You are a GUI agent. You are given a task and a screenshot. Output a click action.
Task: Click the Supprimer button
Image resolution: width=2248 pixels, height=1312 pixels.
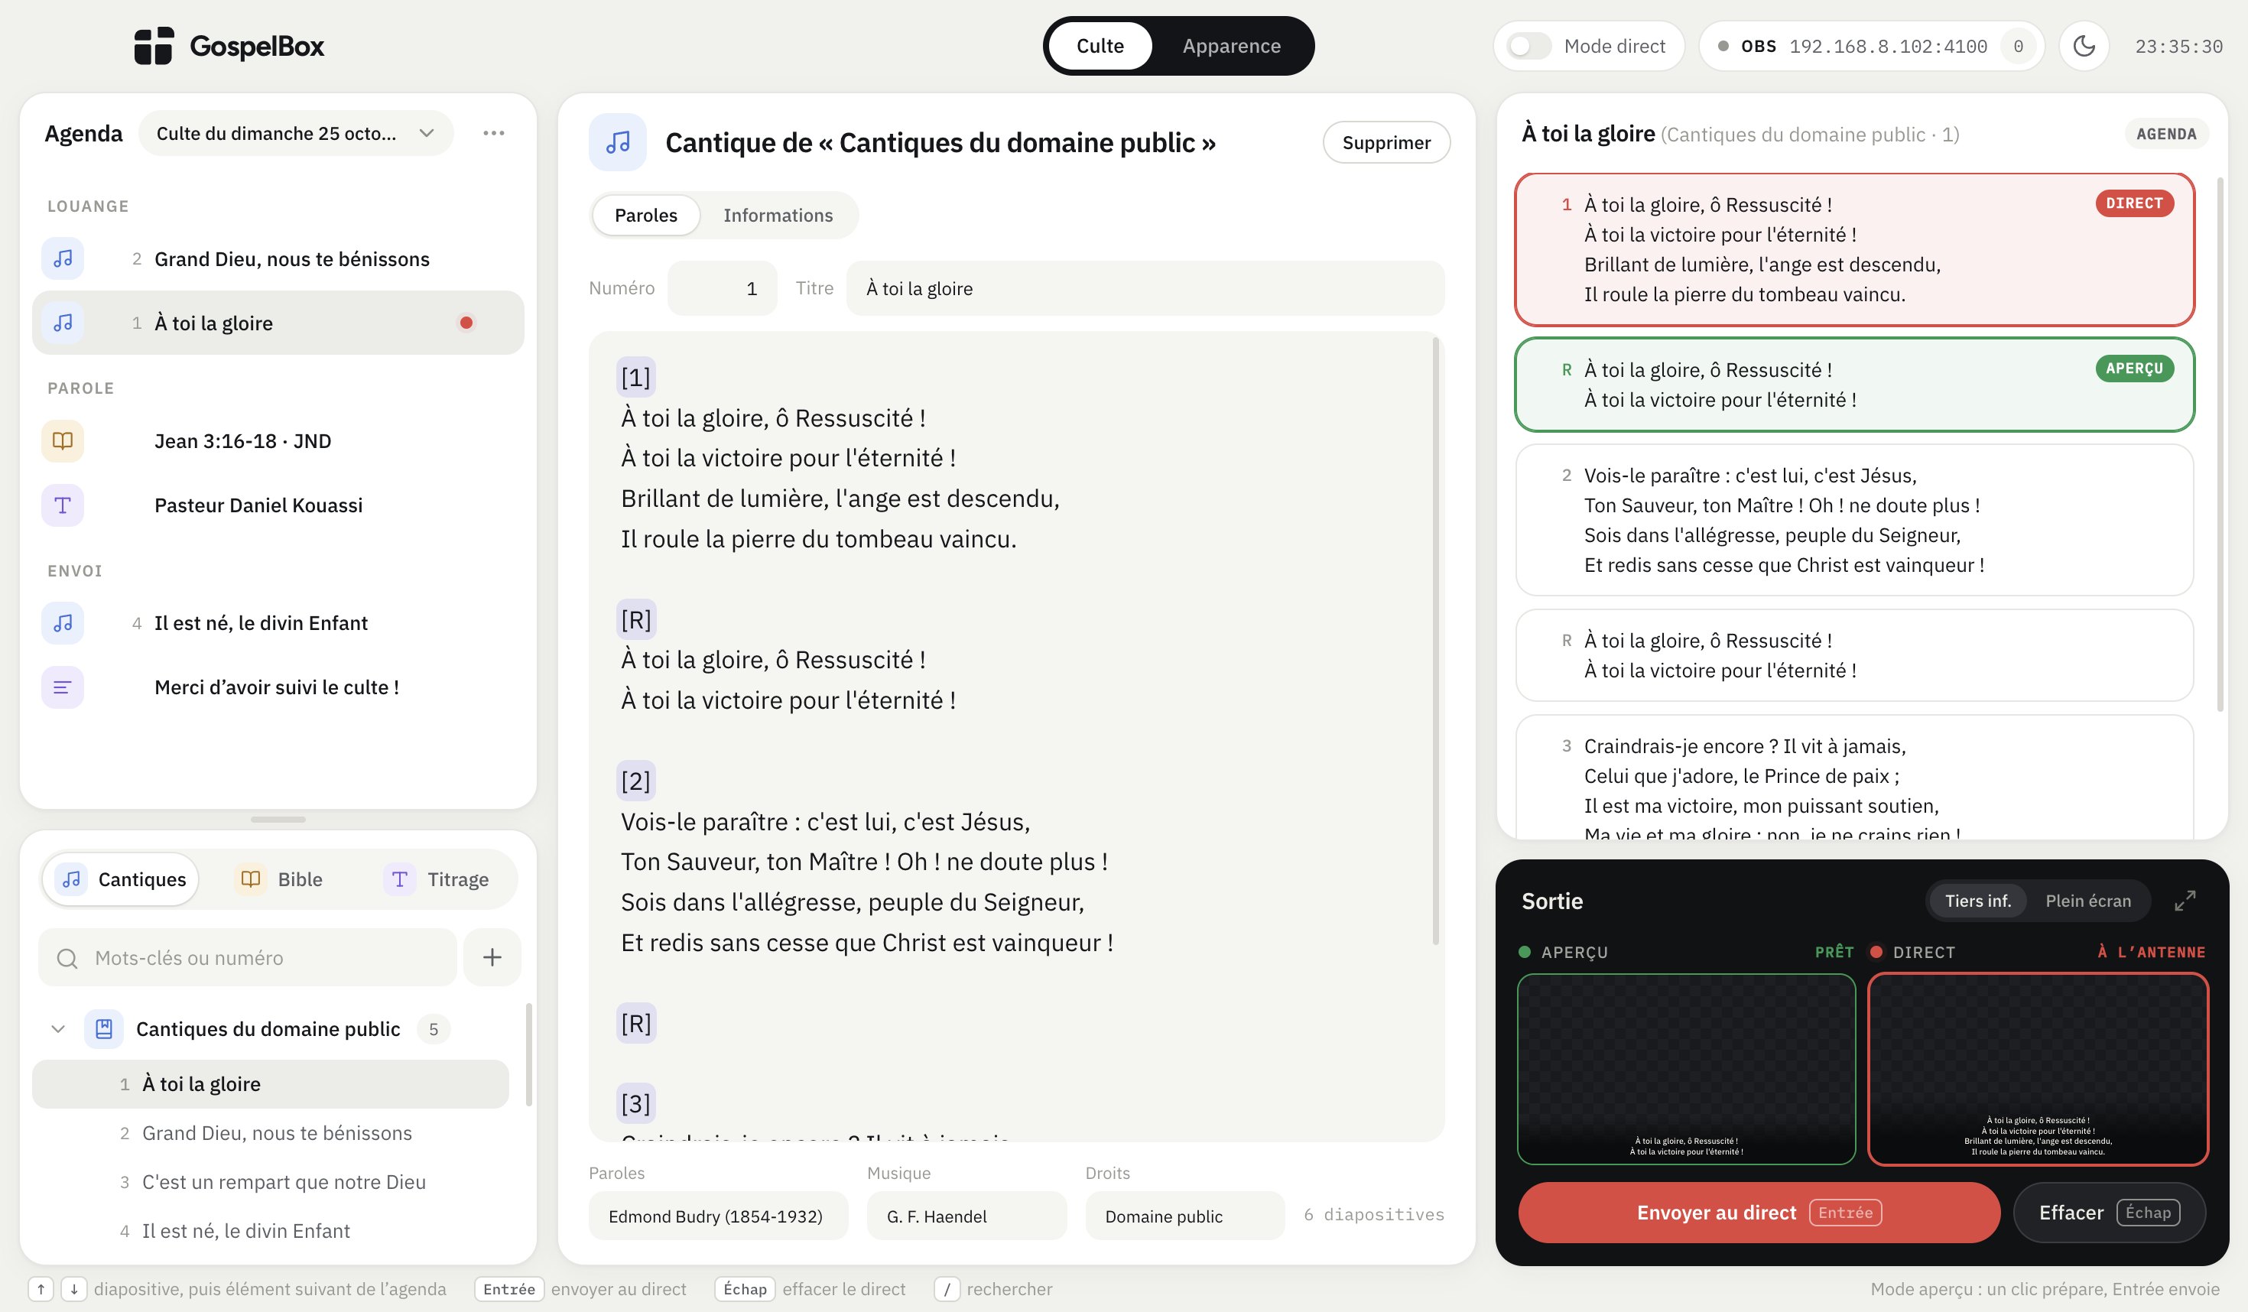pos(1386,141)
